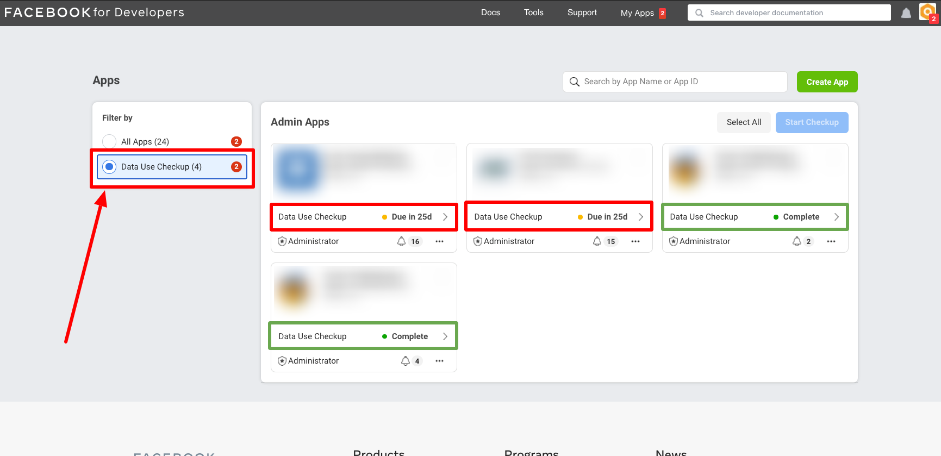941x456 pixels.
Task: Open the Docs menu
Action: pyautogui.click(x=490, y=13)
